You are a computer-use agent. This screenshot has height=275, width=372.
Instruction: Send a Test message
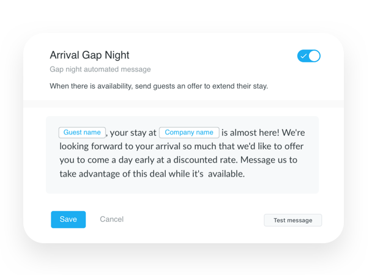293,220
